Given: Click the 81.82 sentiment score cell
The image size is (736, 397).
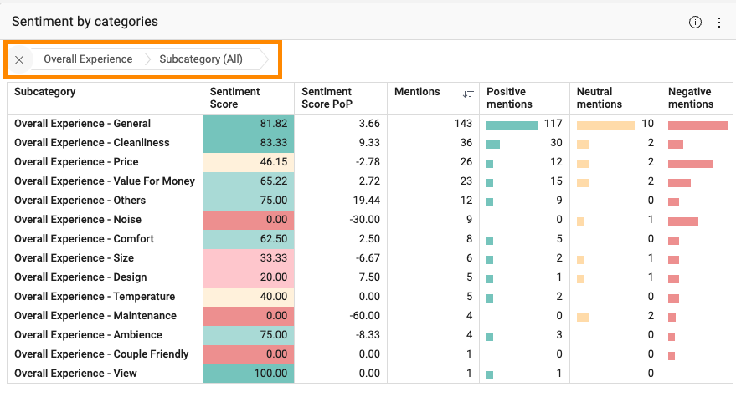Looking at the screenshot, I should point(249,124).
